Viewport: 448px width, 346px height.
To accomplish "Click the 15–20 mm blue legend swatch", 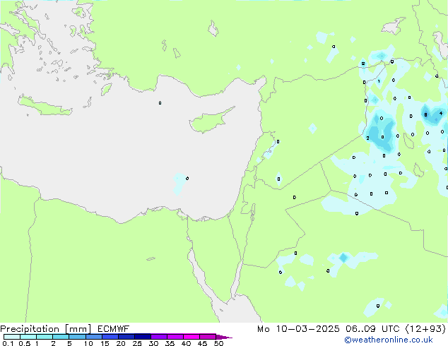I will 110,337.
